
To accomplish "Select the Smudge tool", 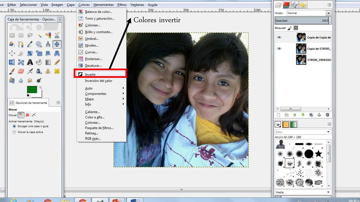I will [30, 80].
